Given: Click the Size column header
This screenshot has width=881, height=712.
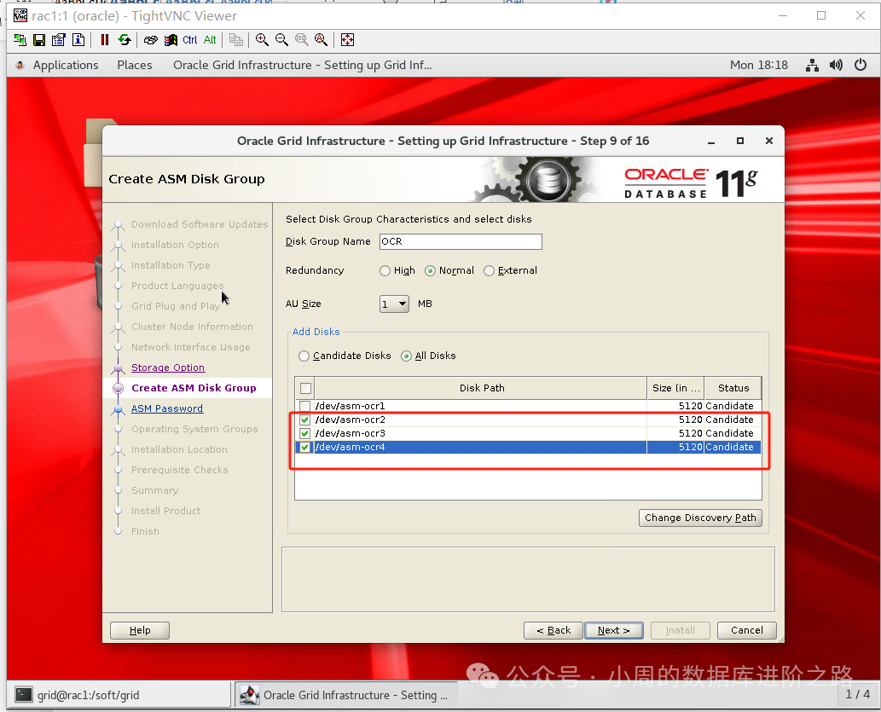Looking at the screenshot, I should point(676,388).
